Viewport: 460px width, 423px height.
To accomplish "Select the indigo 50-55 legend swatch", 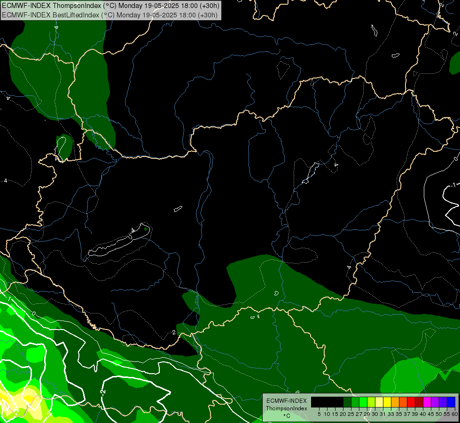I will [x=443, y=402].
